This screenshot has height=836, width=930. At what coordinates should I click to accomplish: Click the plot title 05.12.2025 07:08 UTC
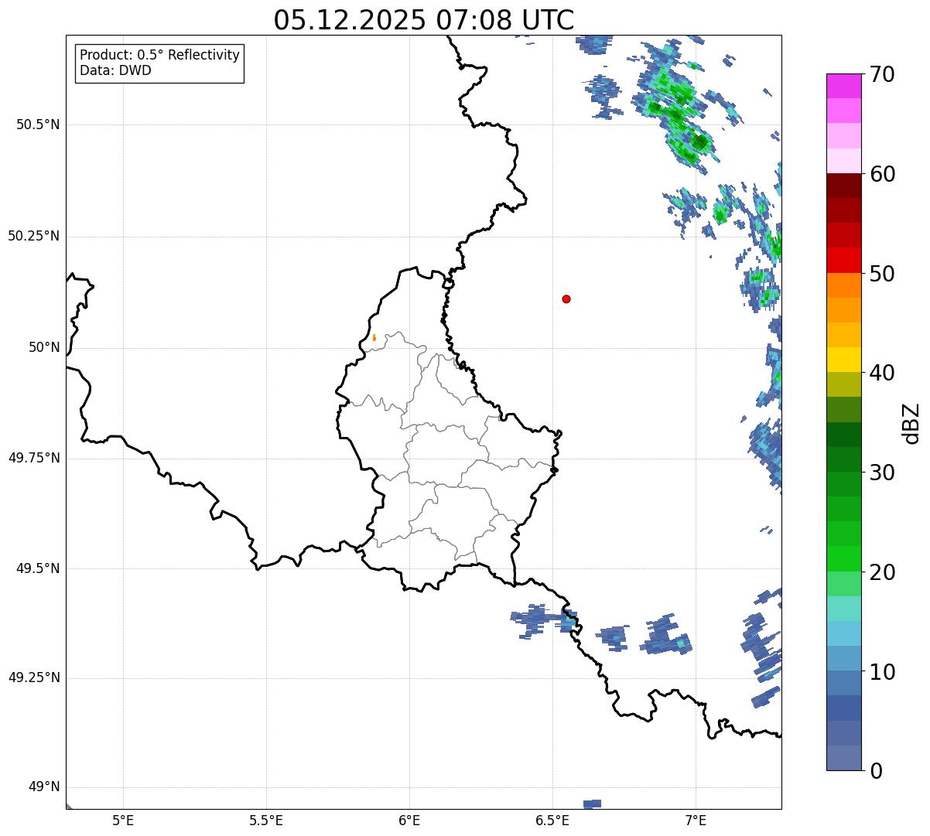click(x=424, y=20)
